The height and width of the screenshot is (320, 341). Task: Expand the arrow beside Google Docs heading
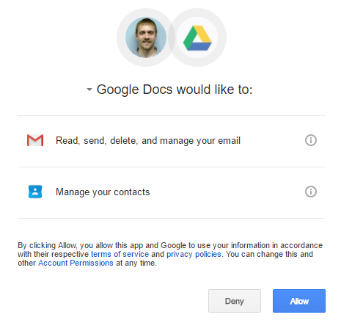[x=89, y=90]
